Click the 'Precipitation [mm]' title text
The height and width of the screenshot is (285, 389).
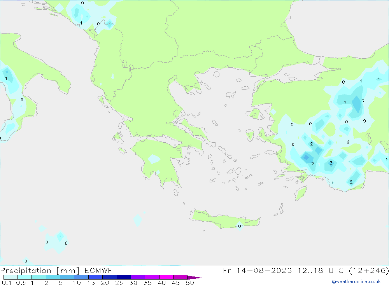pyautogui.click(x=40, y=271)
